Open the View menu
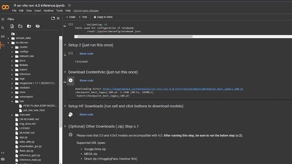This screenshot has height=164, width=292. tap(29, 10)
